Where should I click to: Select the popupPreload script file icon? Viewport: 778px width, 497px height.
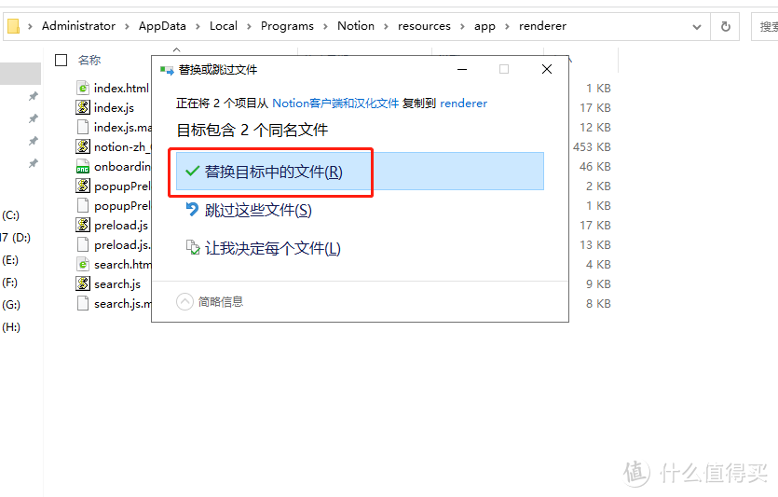pyautogui.click(x=83, y=186)
